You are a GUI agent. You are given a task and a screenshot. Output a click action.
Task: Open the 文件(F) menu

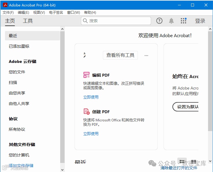pyautogui.click(x=8, y=13)
